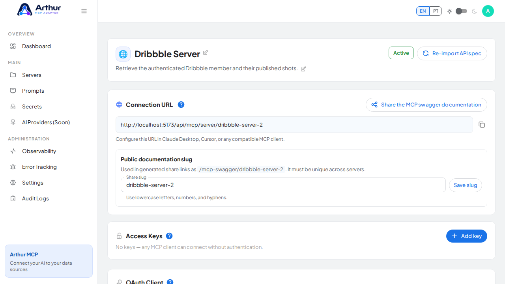Viewport: 505px width, 284px height.
Task: Share the MCP swagger documentation
Action: (x=426, y=105)
